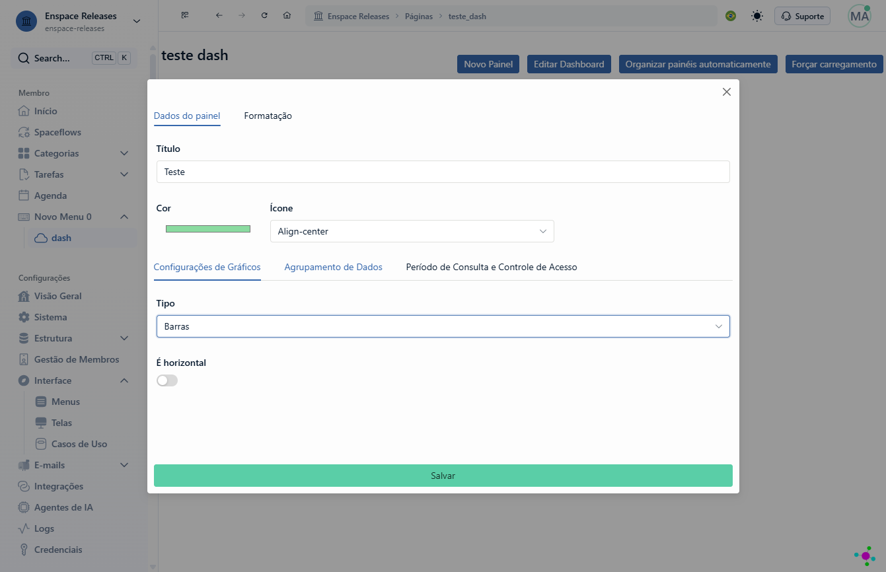Click the Novo Painel button

click(x=488, y=64)
